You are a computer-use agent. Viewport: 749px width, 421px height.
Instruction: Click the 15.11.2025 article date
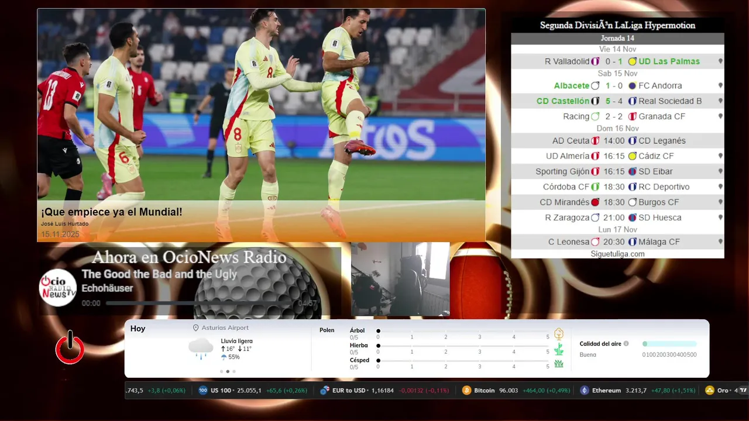point(60,234)
